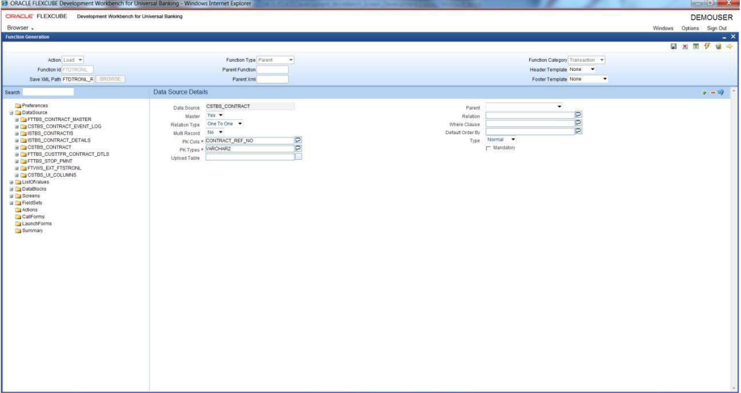741x393 pixels.
Task: Click the red minus delete icon
Action: (712, 93)
